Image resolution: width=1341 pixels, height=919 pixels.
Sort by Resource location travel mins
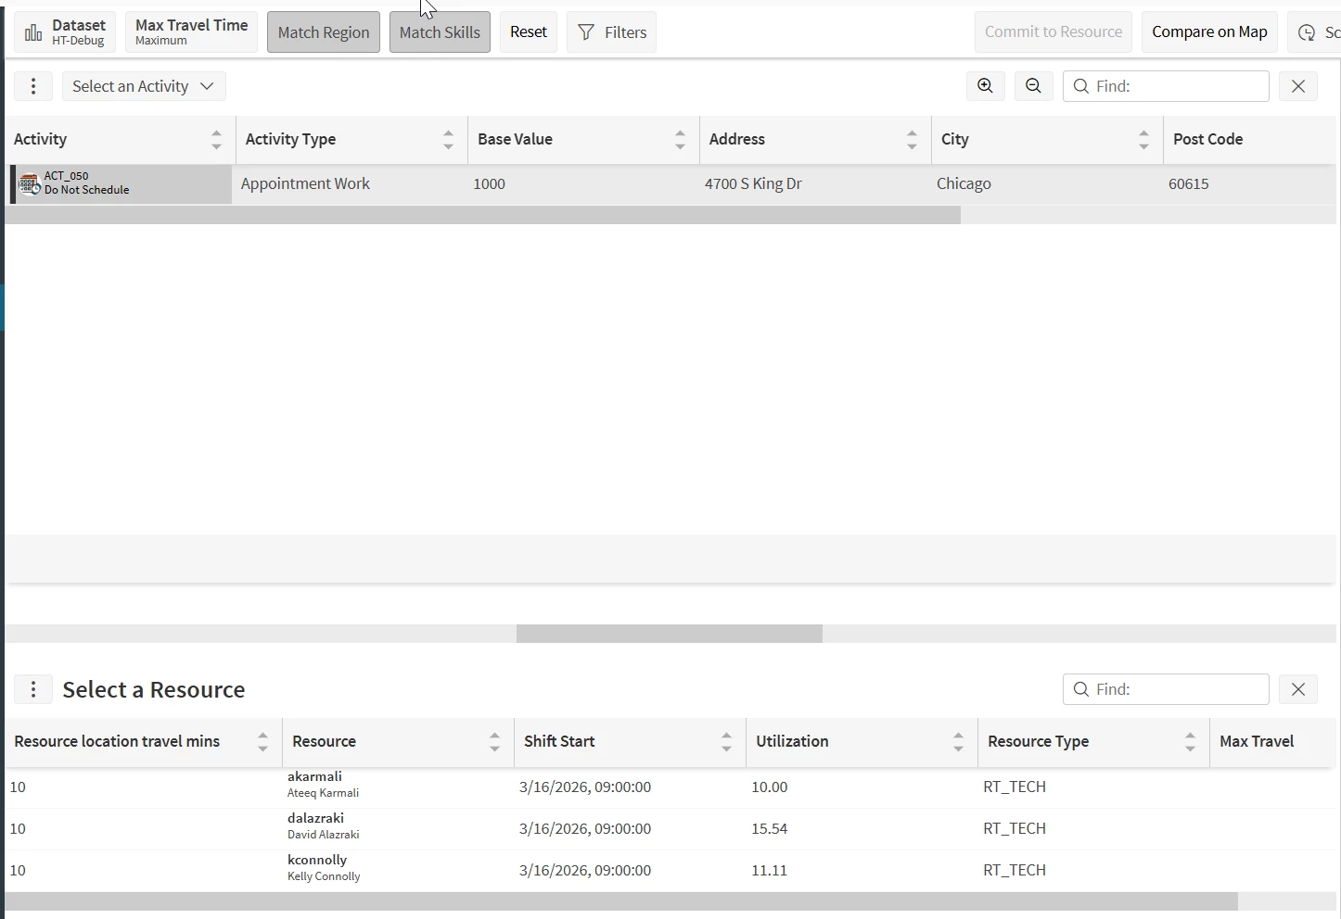262,742
